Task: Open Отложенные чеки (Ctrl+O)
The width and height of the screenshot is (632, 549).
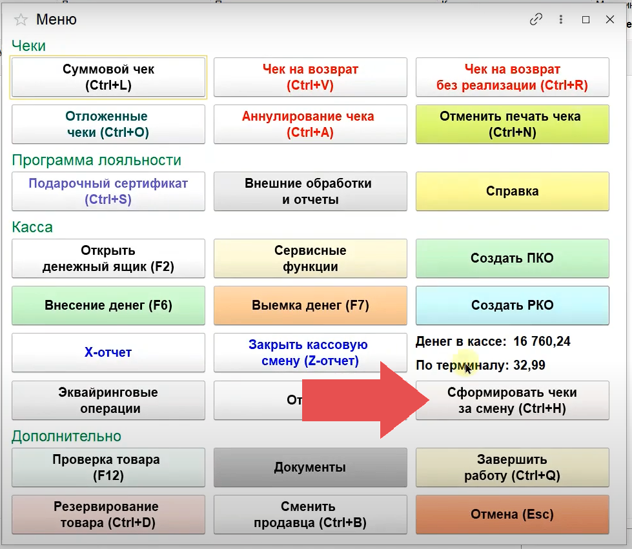Action: click(x=108, y=125)
